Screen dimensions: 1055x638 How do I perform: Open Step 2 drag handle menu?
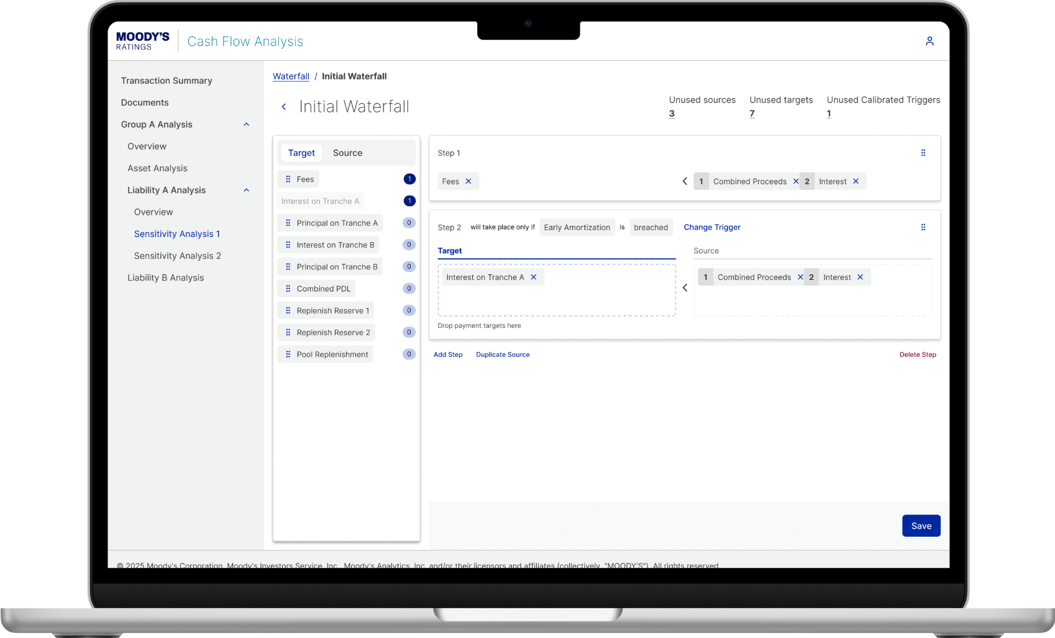[923, 227]
